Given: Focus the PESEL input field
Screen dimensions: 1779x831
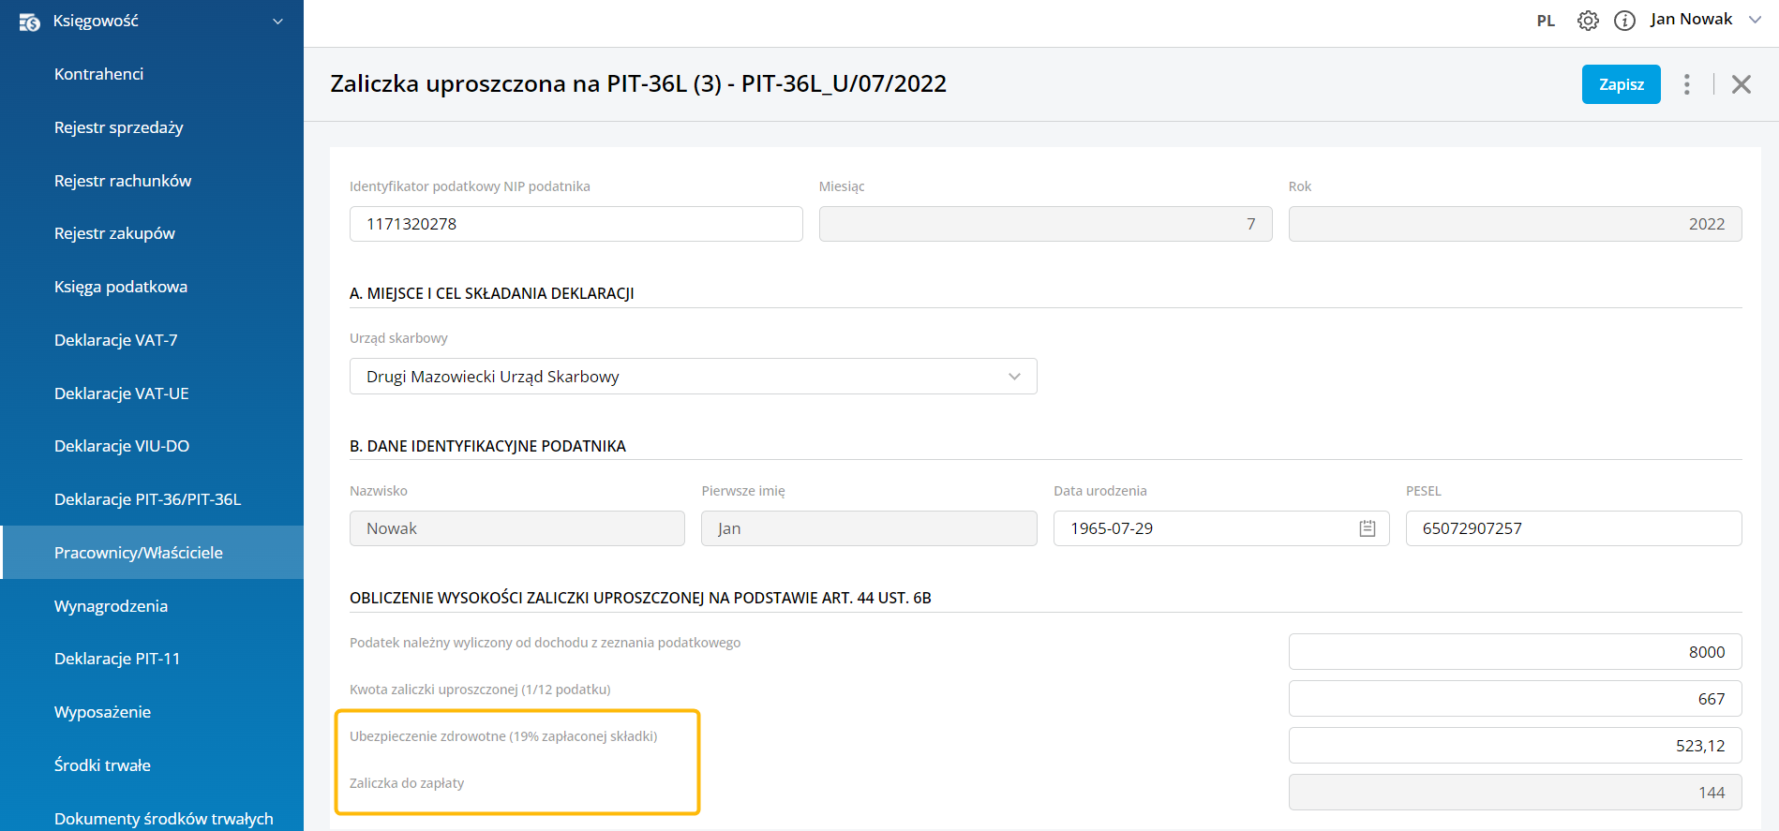Looking at the screenshot, I should point(1573,528).
